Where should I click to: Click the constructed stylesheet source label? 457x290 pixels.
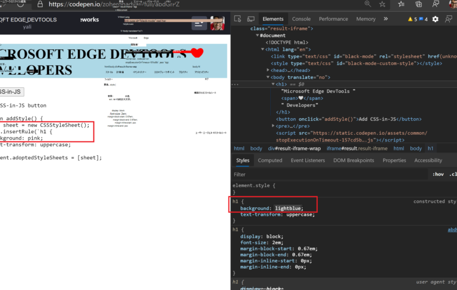click(435, 201)
